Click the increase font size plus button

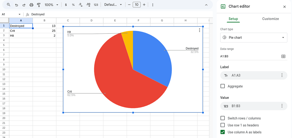click(144, 5)
